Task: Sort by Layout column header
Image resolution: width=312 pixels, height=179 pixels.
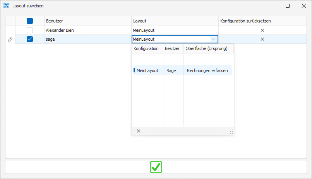Action: pos(175,21)
